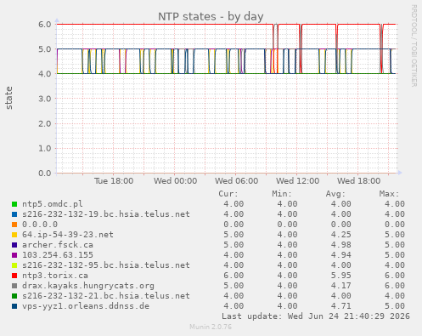Click the chart title NTP states - by day
This screenshot has height=336, width=422.
point(211,17)
